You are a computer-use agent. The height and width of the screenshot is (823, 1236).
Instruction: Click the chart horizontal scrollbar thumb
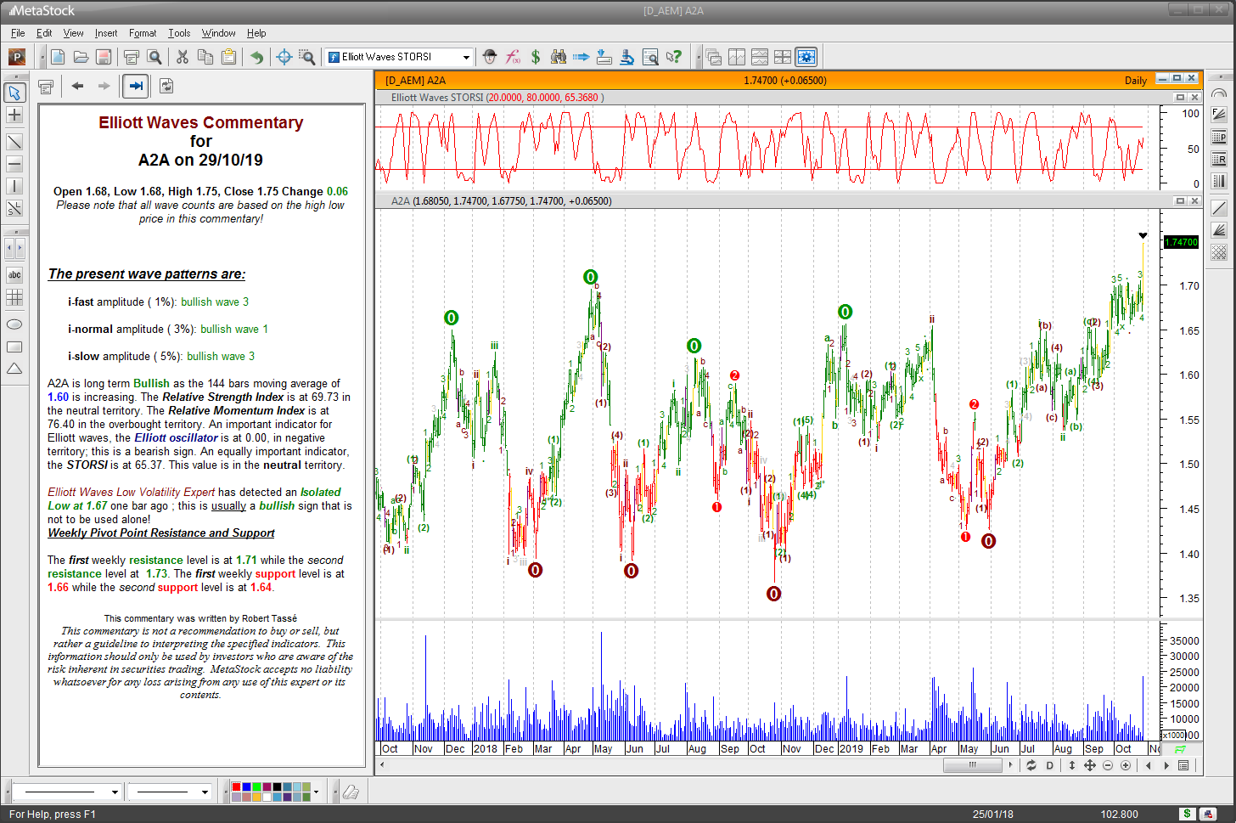point(973,764)
